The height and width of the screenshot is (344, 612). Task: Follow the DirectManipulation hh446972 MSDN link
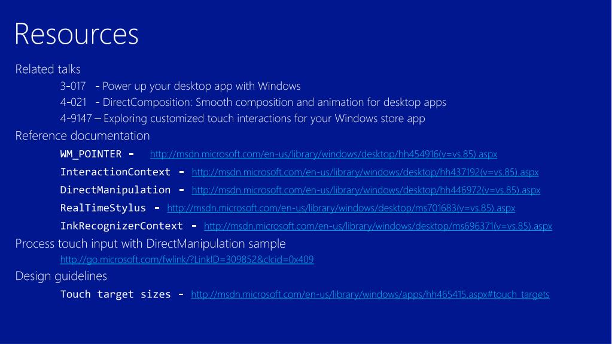pos(366,190)
